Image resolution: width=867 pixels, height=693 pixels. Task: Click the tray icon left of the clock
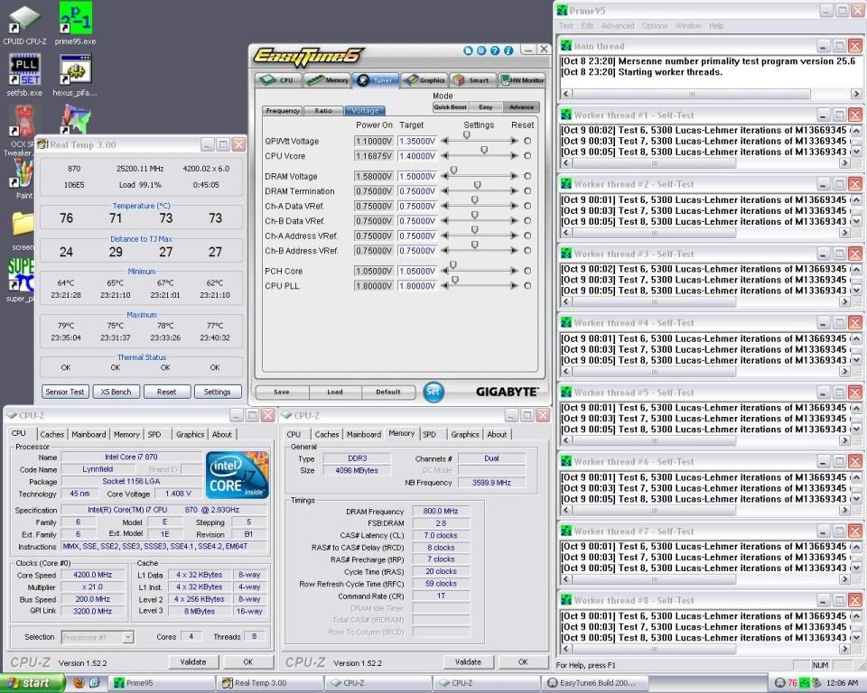click(x=816, y=683)
